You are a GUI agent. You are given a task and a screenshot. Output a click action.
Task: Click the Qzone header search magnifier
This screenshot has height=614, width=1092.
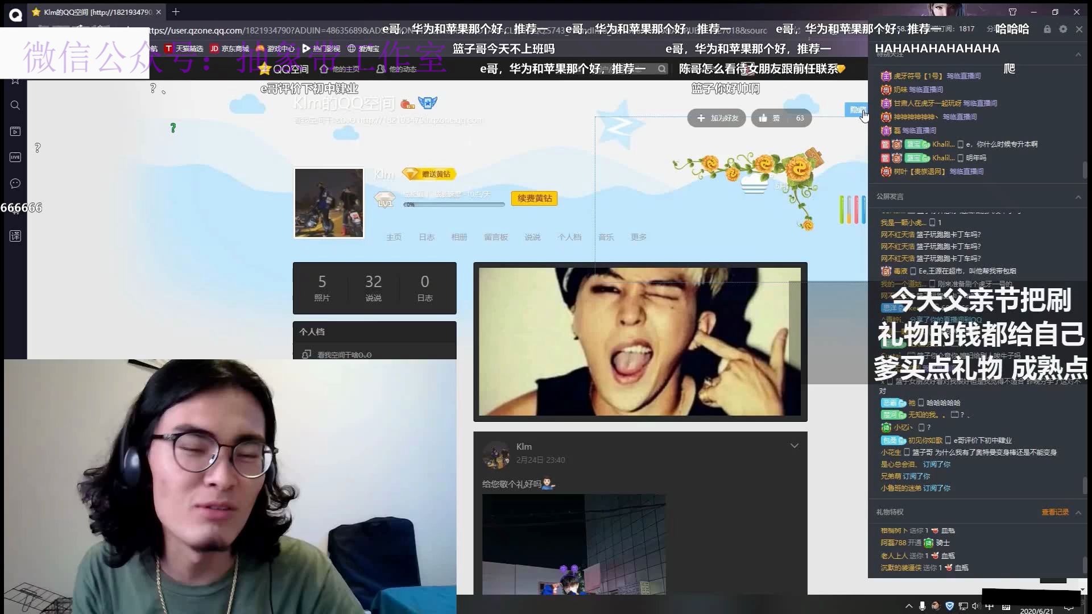[661, 69]
